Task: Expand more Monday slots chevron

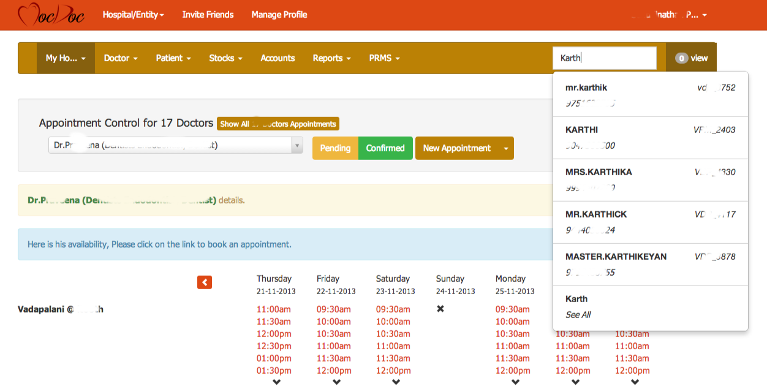Action: [x=515, y=382]
